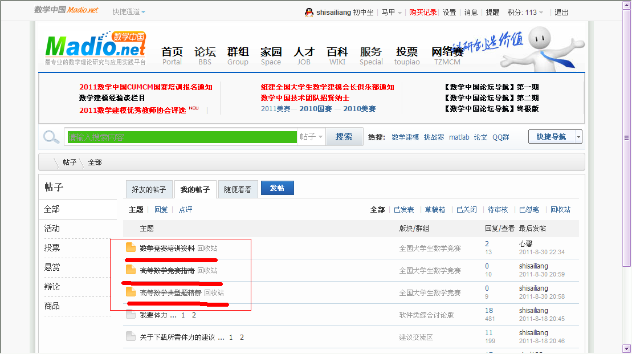Open 设置 from the top bar
Viewport: 632px width, 354px height.
[x=450, y=13]
